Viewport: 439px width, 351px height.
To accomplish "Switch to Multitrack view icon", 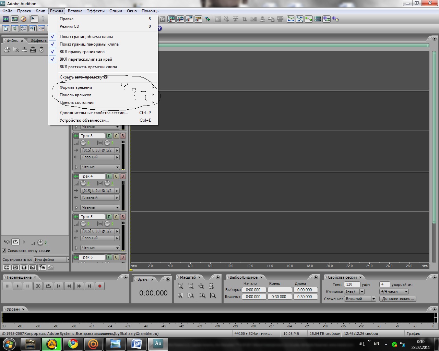I will 15,19.
